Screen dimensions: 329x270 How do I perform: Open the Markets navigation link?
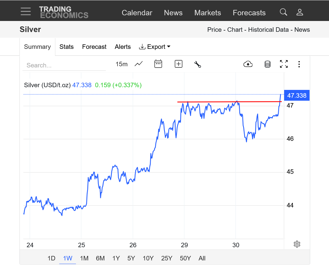[208, 13]
